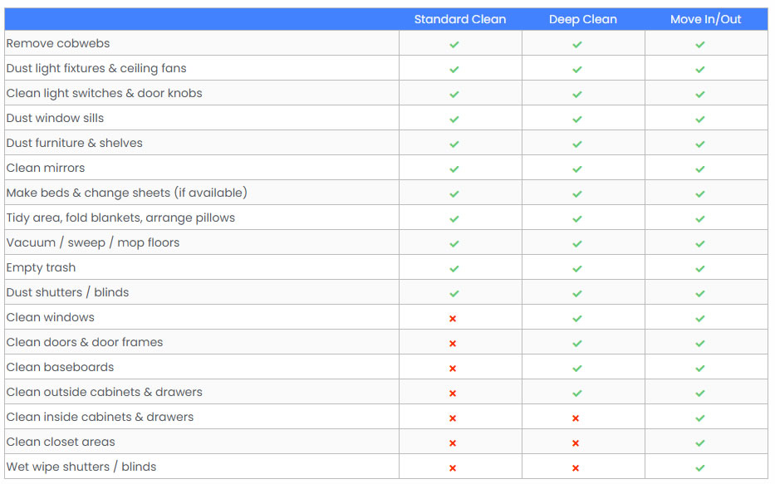Click Move In/Out checkmark for Wet wipe shutters
This screenshot has width=775, height=484.
pos(700,468)
